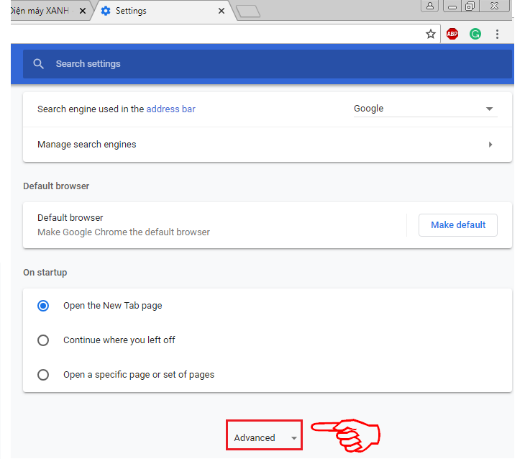Close the Điện máy XANH tab
The image size is (525, 459).
[83, 11]
